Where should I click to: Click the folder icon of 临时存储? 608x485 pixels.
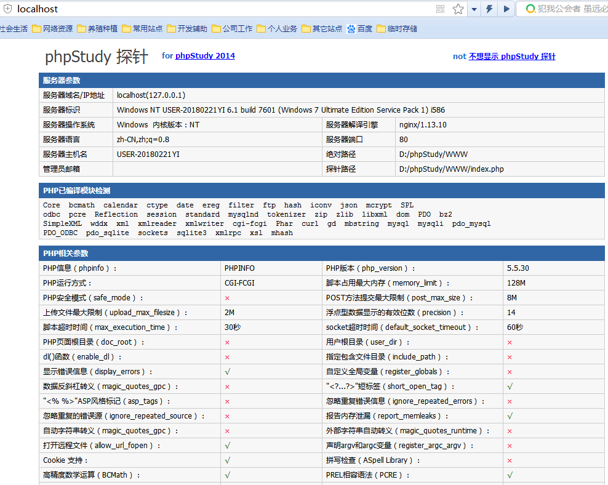point(381,28)
